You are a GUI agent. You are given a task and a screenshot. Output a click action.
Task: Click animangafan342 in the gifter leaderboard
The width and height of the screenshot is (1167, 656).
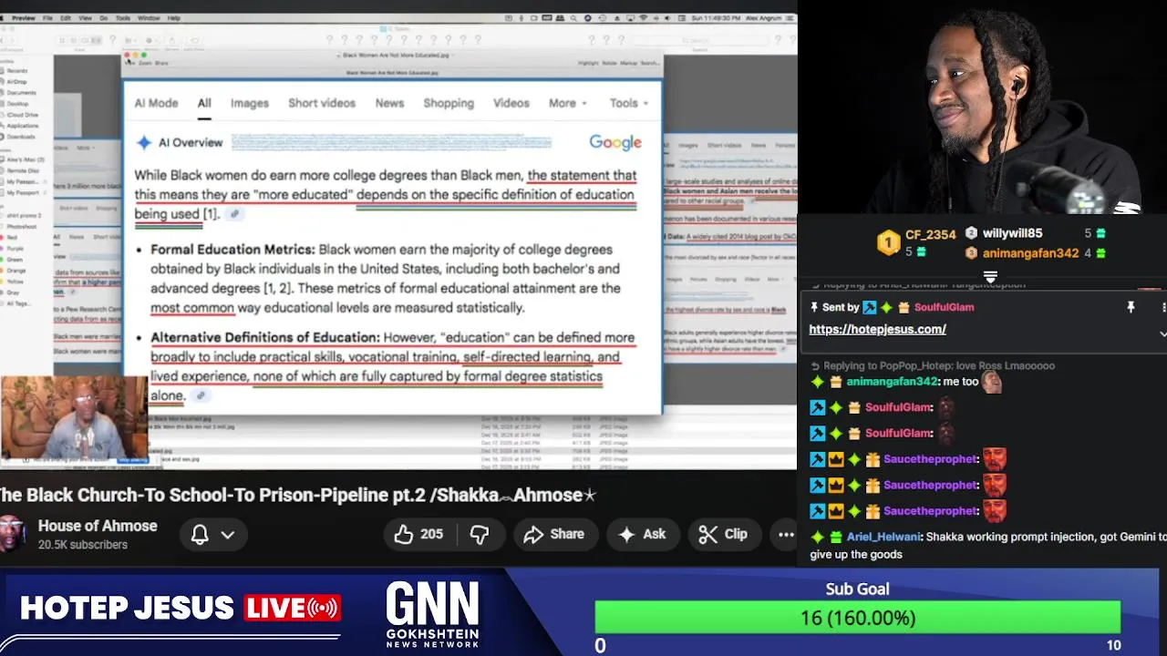1030,253
